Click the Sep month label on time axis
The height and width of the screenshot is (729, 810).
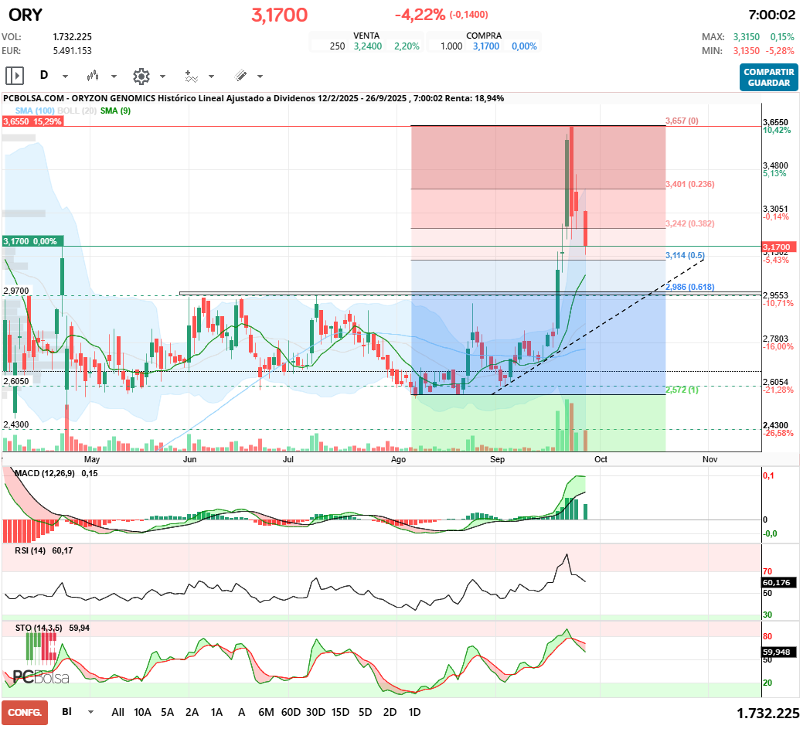(x=497, y=459)
